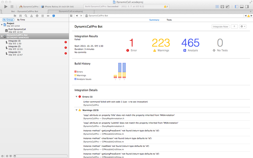This screenshot has width=253, height=158.
Task: Stop the running task with the stop button
Action: [12, 7]
